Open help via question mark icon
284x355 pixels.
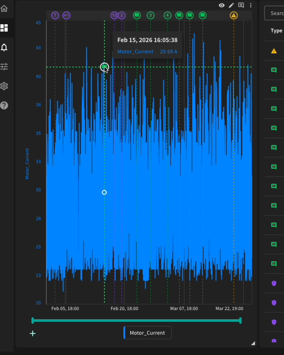pyautogui.click(x=4, y=105)
